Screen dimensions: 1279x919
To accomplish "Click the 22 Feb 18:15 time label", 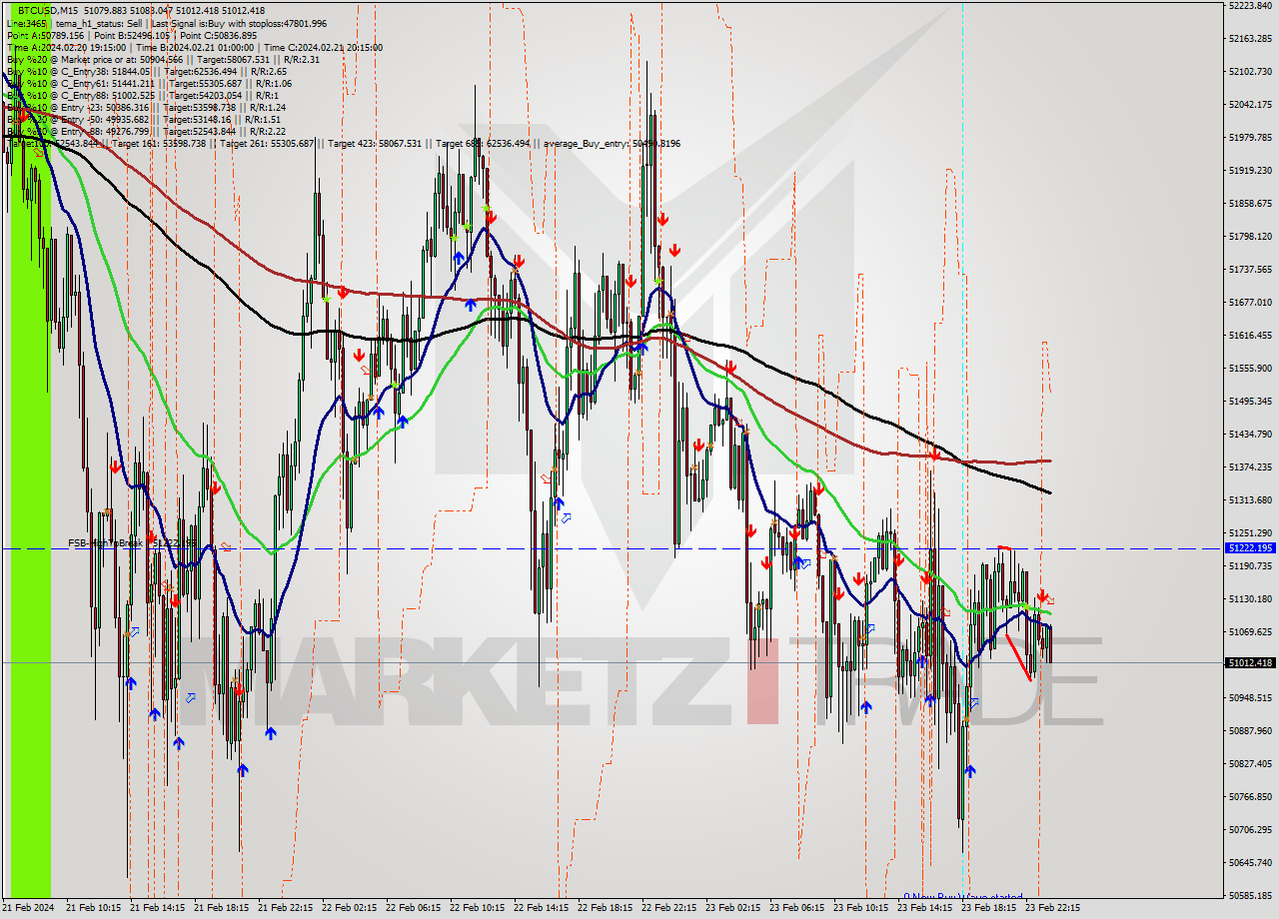I will point(605,908).
